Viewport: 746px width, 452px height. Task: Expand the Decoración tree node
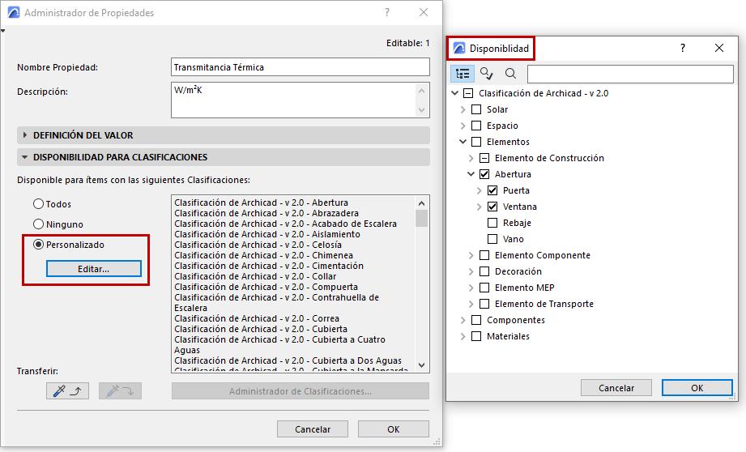(x=471, y=271)
